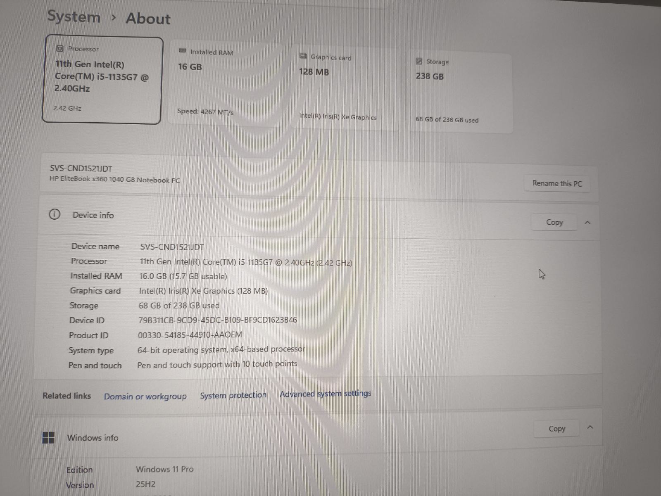The image size is (661, 496).
Task: Select the Processor summary card
Action: tap(102, 80)
